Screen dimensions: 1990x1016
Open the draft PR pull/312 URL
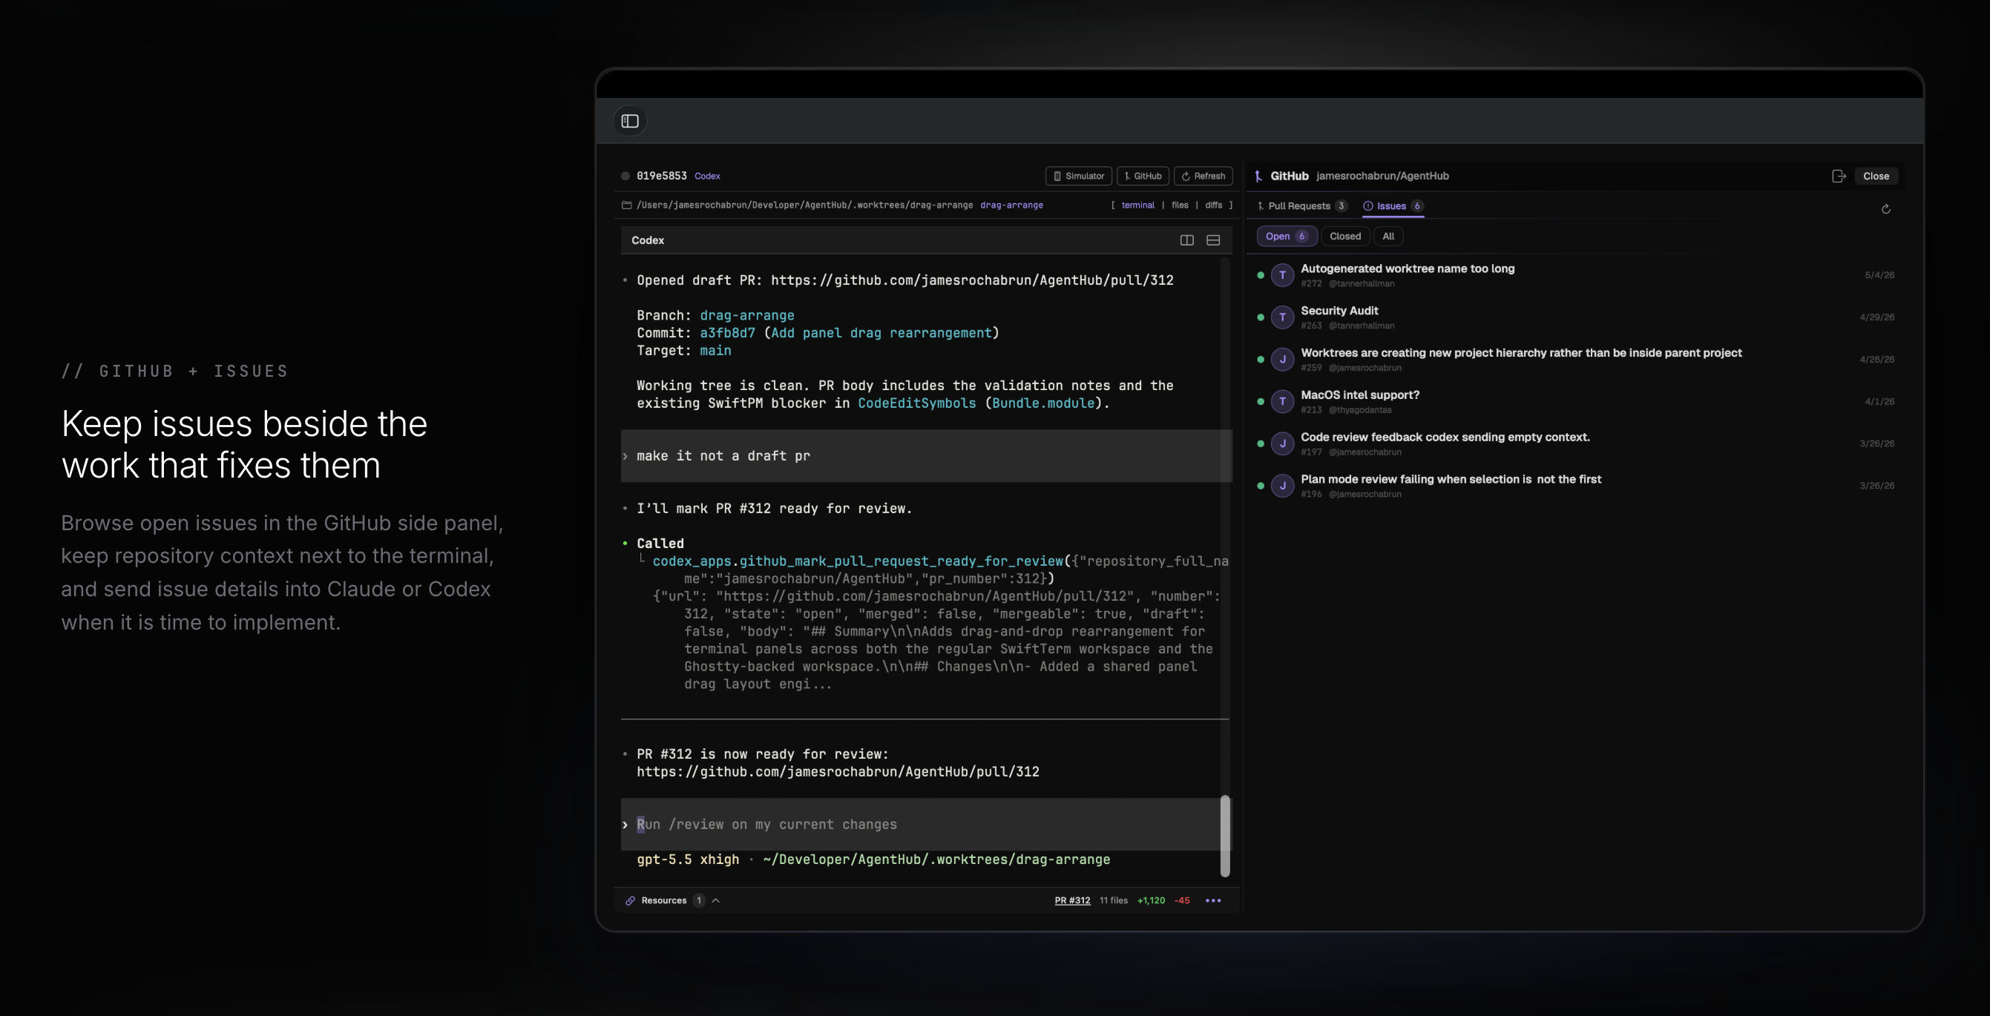click(972, 280)
